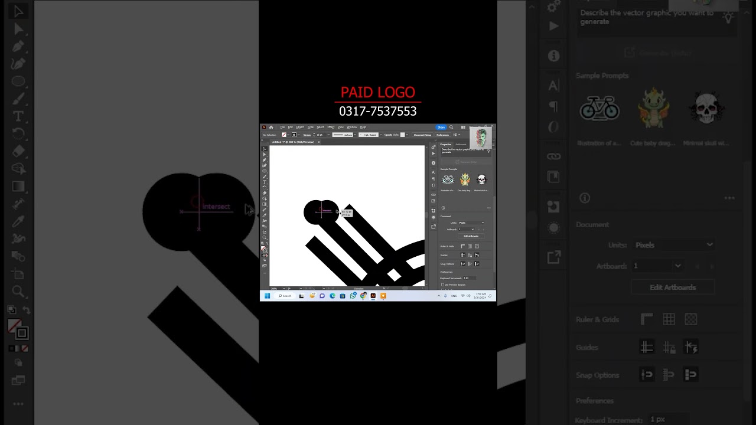756x425 pixels.
Task: Click the info icon below sample prompts
Action: click(x=443, y=208)
